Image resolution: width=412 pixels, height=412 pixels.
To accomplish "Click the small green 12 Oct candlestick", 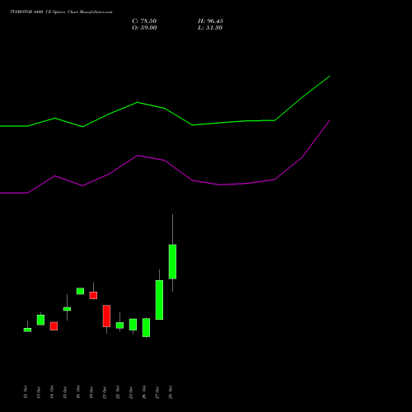I will (x=27, y=330).
